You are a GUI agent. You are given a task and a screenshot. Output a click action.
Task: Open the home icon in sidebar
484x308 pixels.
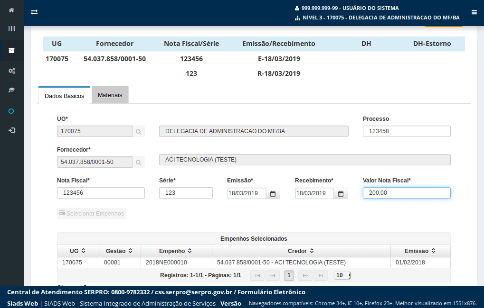pyautogui.click(x=11, y=10)
